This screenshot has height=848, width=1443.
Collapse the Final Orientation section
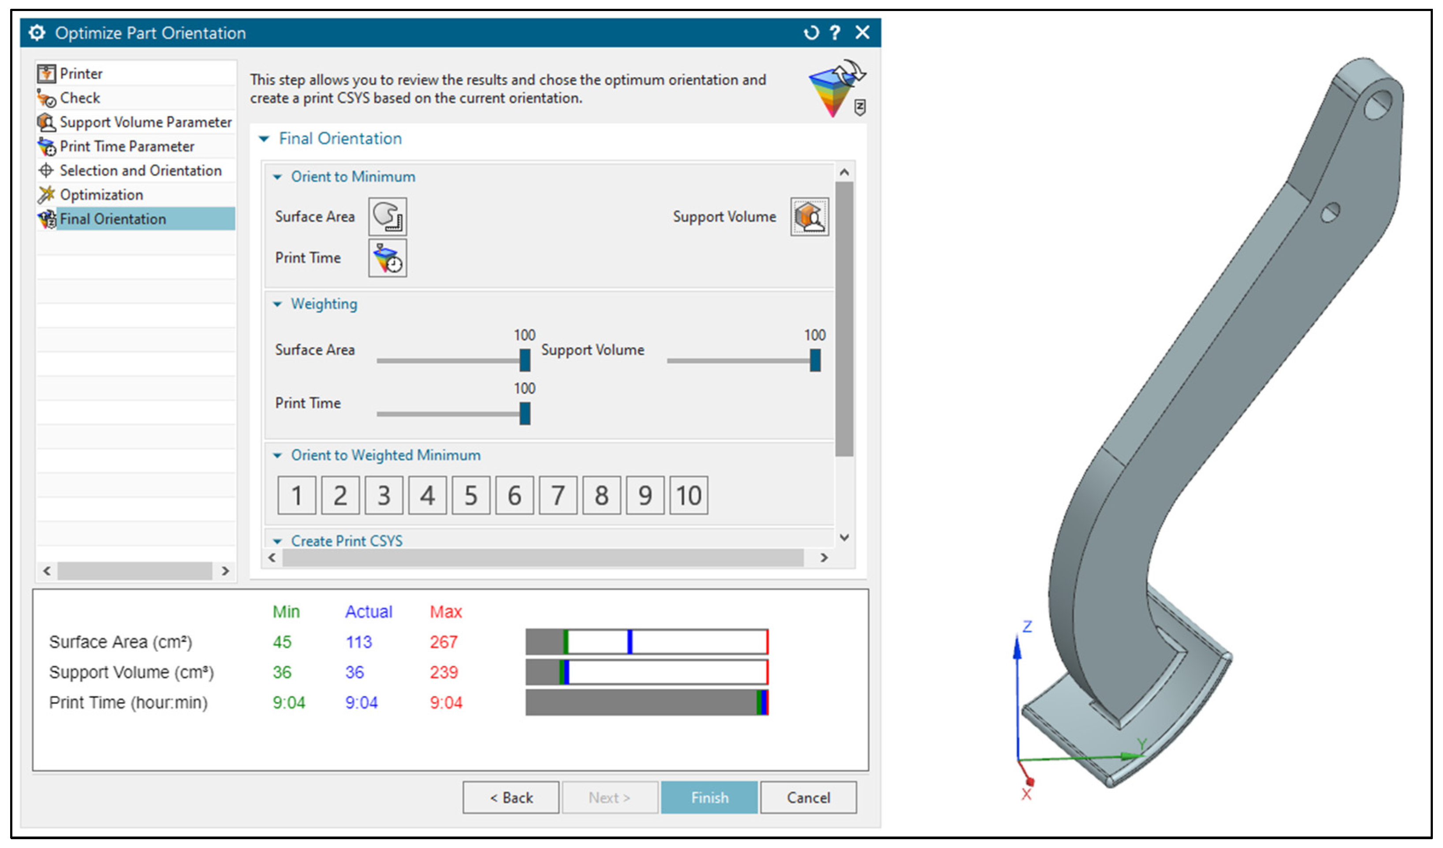coord(264,138)
